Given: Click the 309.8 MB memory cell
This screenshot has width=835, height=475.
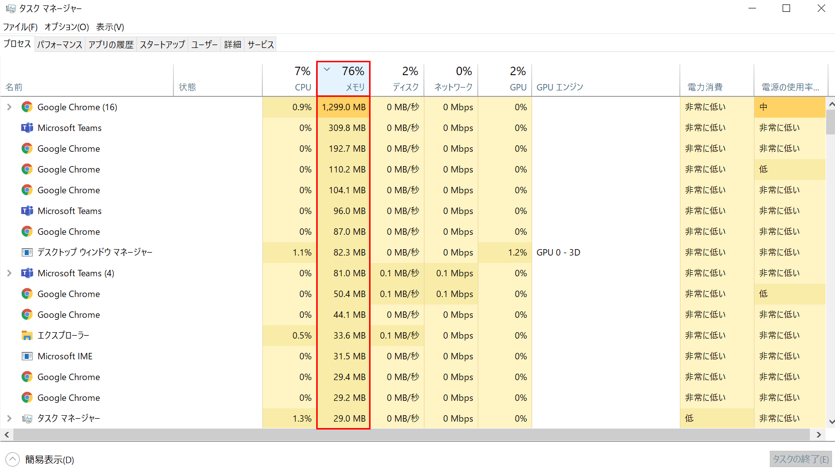Looking at the screenshot, I should [343, 128].
